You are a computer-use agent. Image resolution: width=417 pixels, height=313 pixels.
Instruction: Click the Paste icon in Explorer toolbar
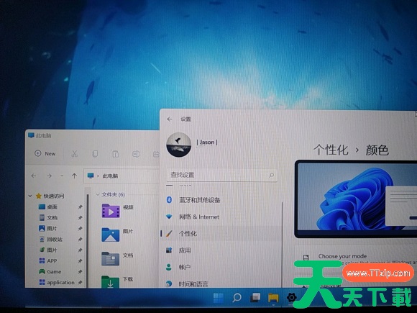116,154
